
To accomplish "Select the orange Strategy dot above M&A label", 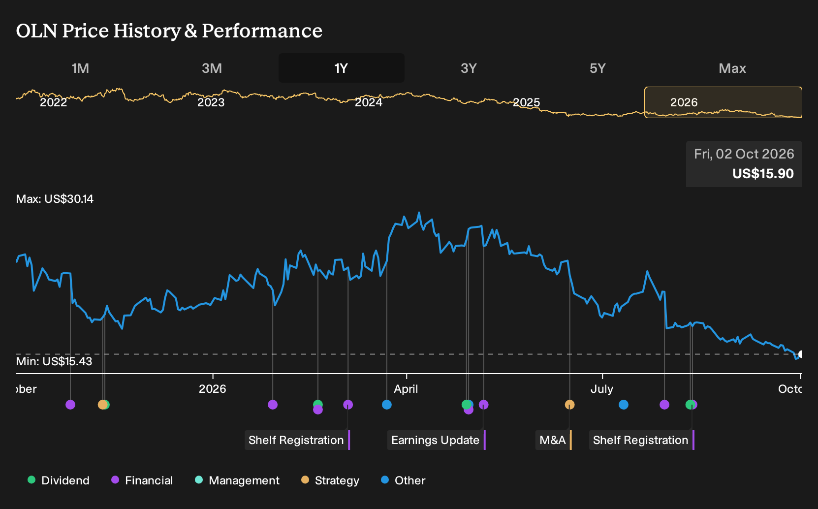I will pos(569,405).
